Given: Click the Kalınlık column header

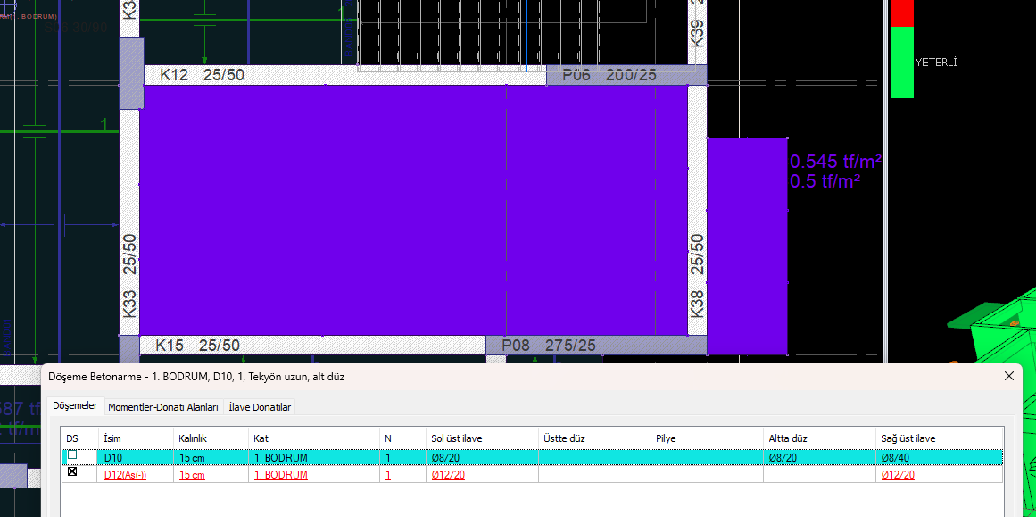Looking at the screenshot, I should [x=194, y=438].
